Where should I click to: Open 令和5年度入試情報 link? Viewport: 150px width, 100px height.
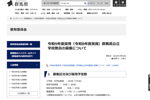click(19, 88)
